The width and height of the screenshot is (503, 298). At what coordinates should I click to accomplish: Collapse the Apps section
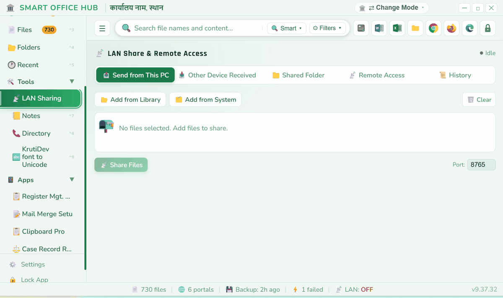click(x=72, y=180)
